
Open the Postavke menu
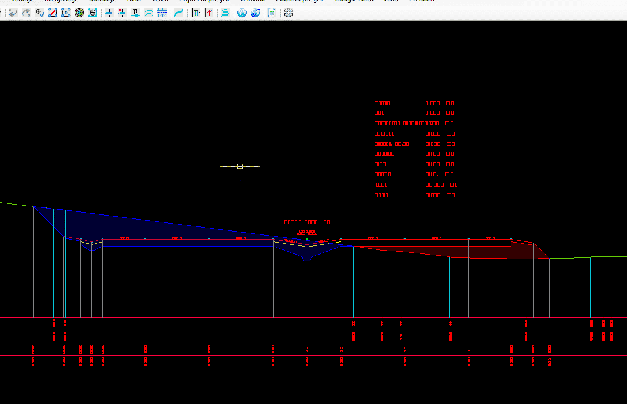point(422,1)
